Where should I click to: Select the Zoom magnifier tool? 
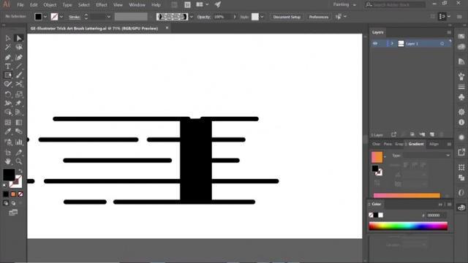[x=19, y=161]
